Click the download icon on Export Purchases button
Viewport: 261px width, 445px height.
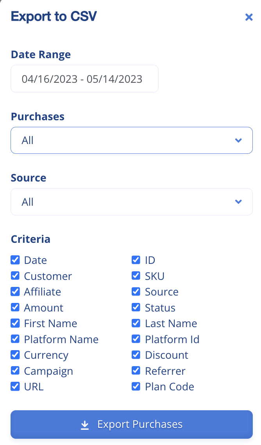coord(85,424)
